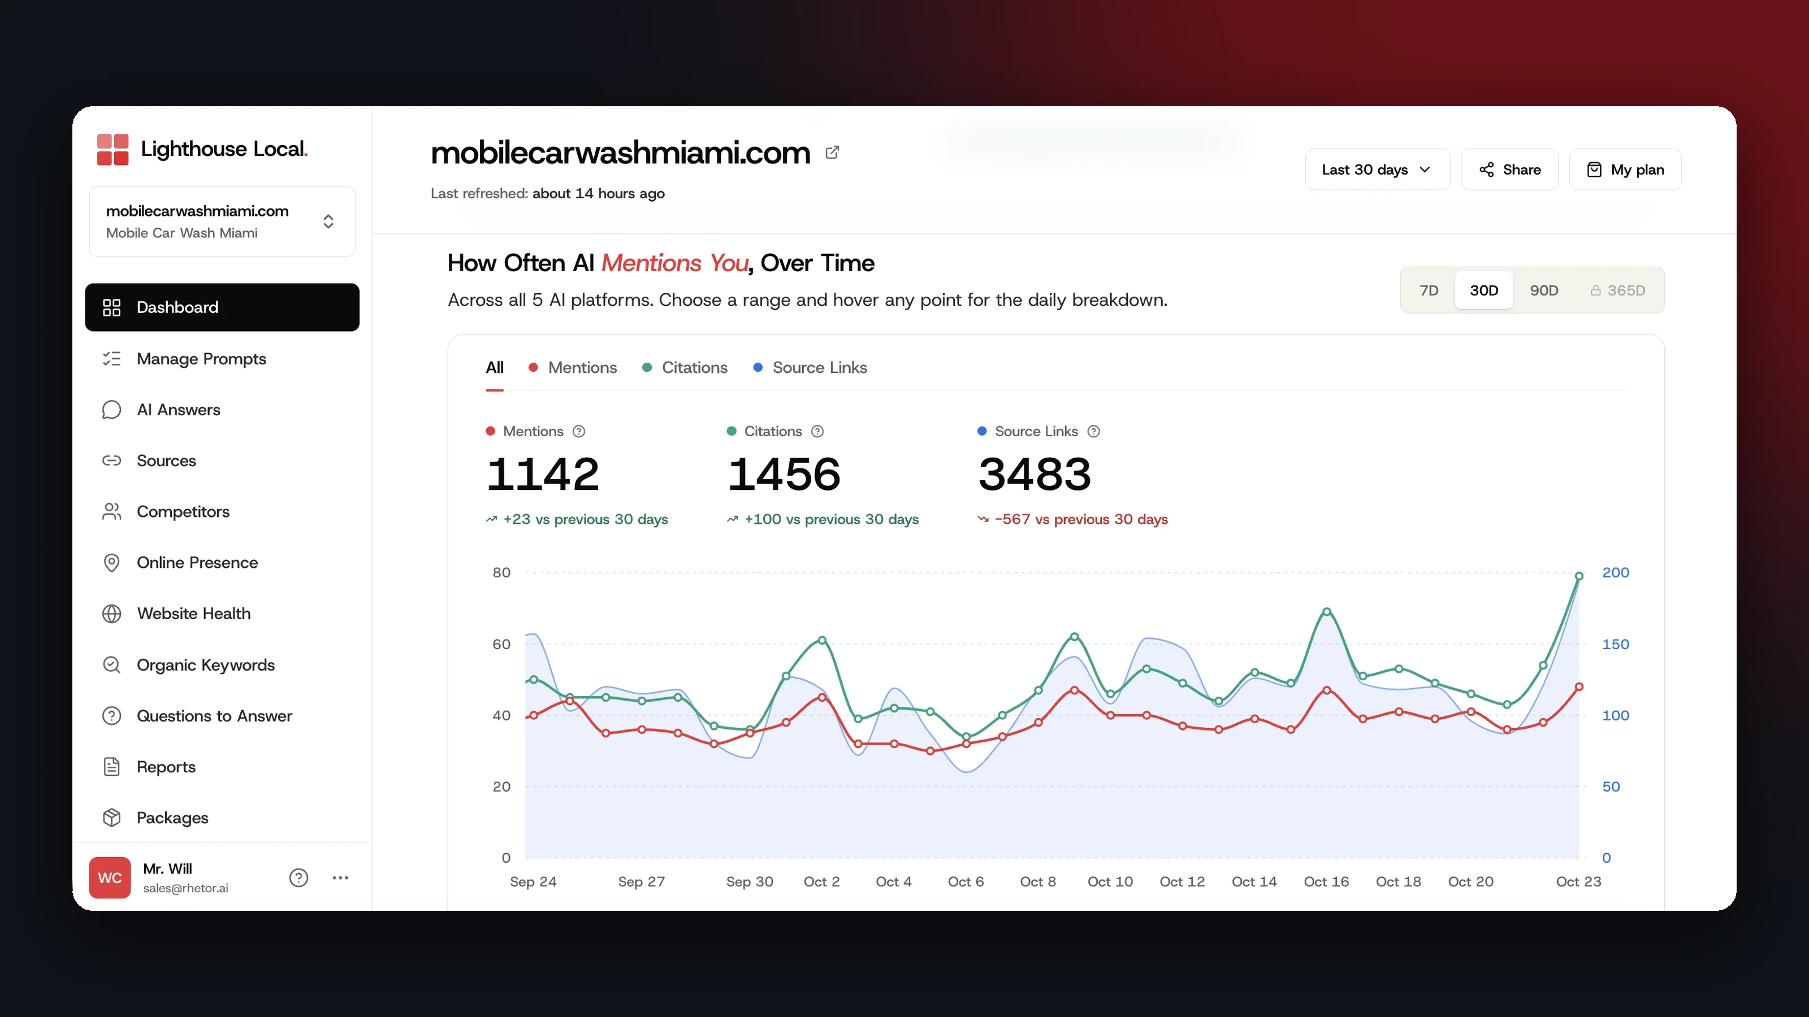Click the Oct 16 green citations peak point
Image resolution: width=1809 pixels, height=1017 pixels.
(1327, 612)
